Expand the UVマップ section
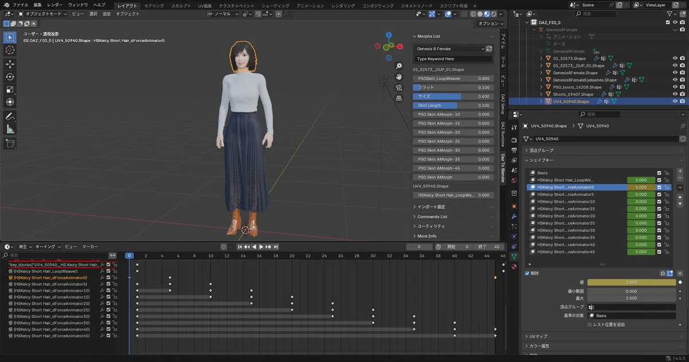 pyautogui.click(x=539, y=336)
